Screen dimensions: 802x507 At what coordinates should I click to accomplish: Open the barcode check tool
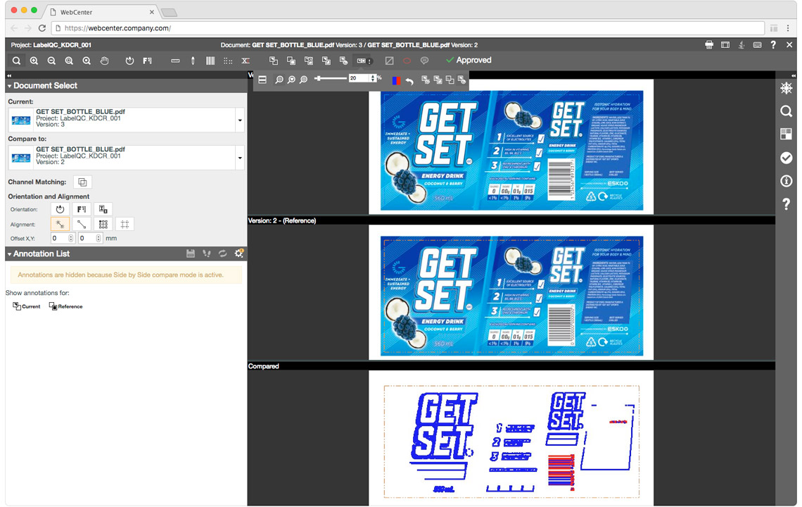click(x=210, y=61)
